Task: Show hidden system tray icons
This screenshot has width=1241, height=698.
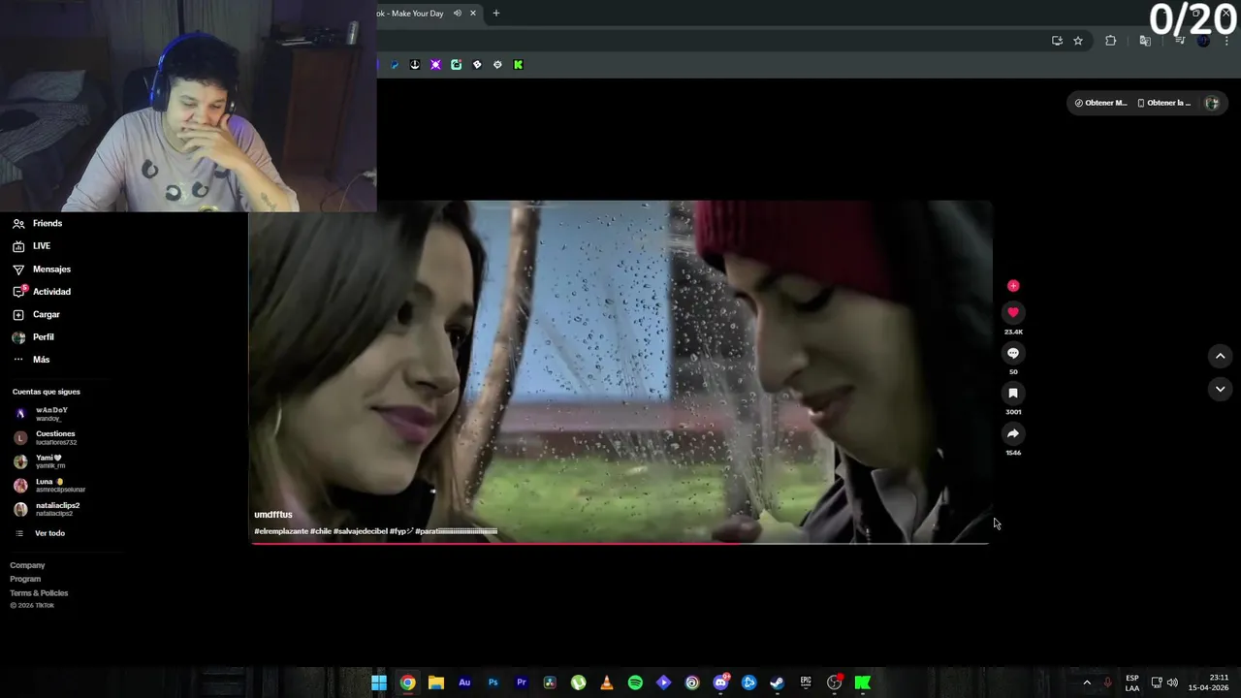Action: click(x=1087, y=682)
